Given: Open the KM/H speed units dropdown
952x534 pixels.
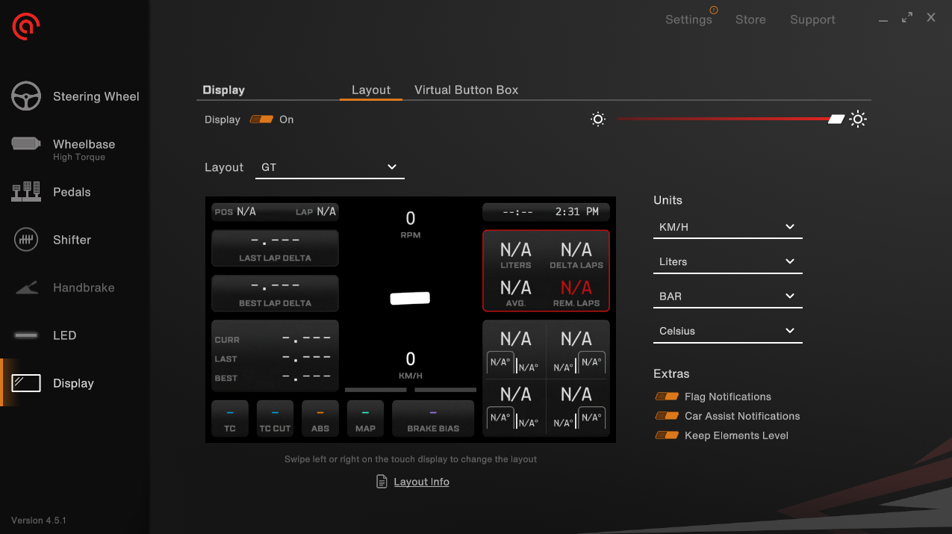Looking at the screenshot, I should coord(728,227).
